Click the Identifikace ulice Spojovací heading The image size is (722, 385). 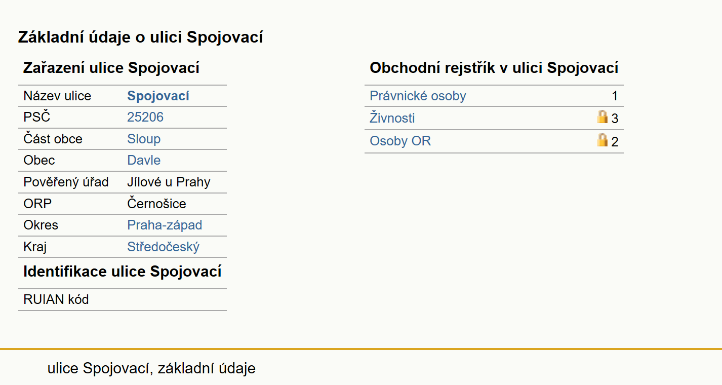tap(123, 272)
